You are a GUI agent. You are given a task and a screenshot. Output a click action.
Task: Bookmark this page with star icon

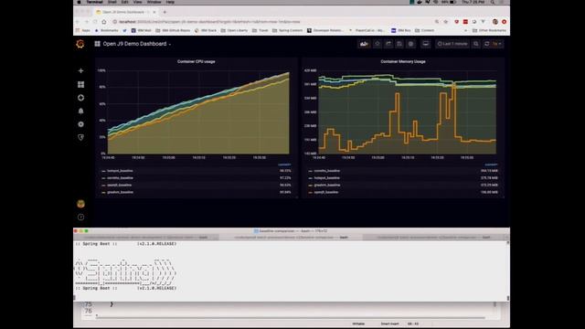tap(445, 22)
